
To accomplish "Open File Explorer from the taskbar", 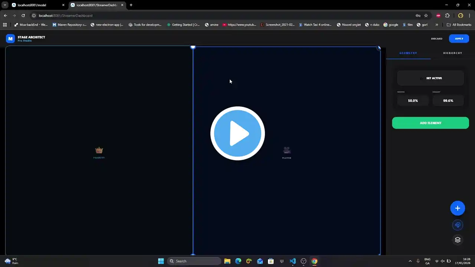I will click(227, 261).
